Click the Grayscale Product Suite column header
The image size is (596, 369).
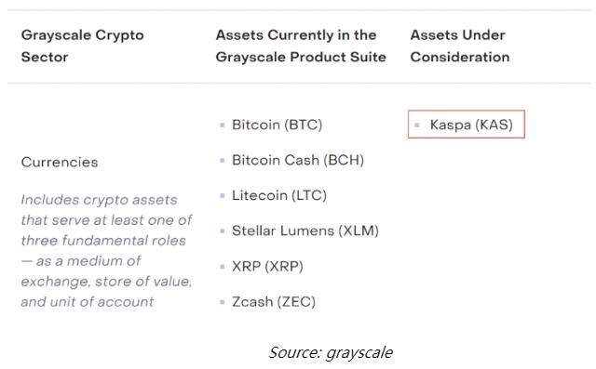pyautogui.click(x=301, y=46)
